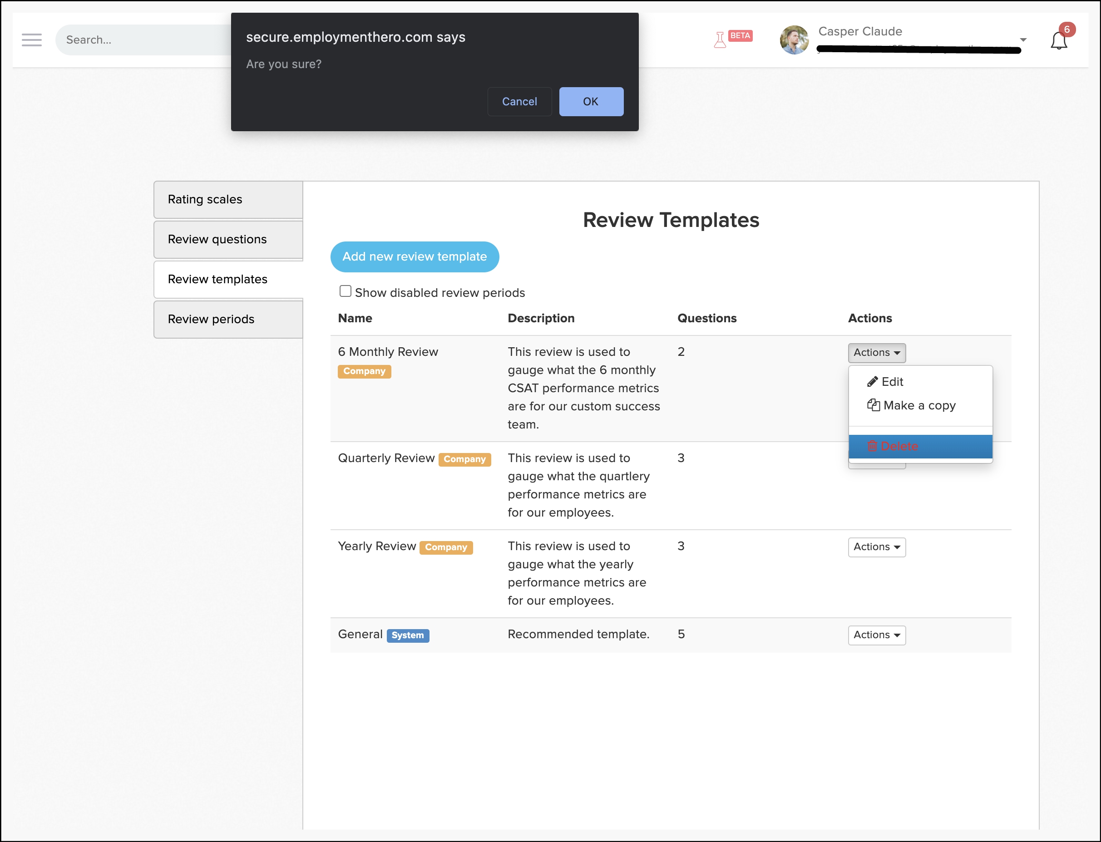Open the hamburger navigation menu
Viewport: 1101px width, 842px height.
pyautogui.click(x=32, y=39)
